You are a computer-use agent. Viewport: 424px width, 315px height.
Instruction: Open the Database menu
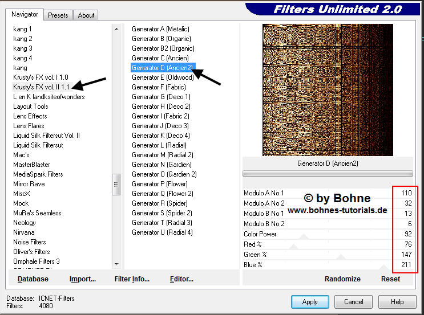click(x=33, y=279)
